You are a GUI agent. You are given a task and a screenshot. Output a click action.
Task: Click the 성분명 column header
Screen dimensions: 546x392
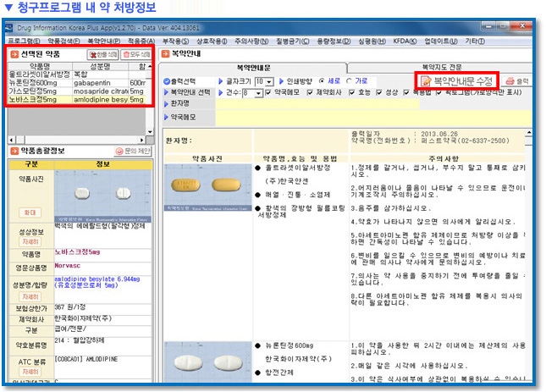click(x=100, y=66)
